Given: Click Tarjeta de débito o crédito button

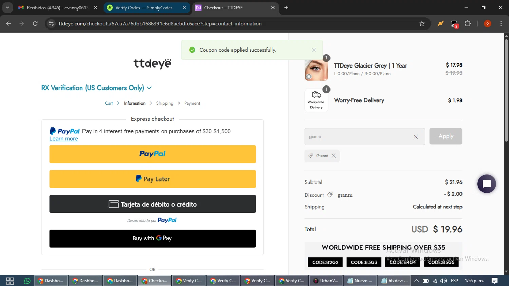Looking at the screenshot, I should pos(152,204).
